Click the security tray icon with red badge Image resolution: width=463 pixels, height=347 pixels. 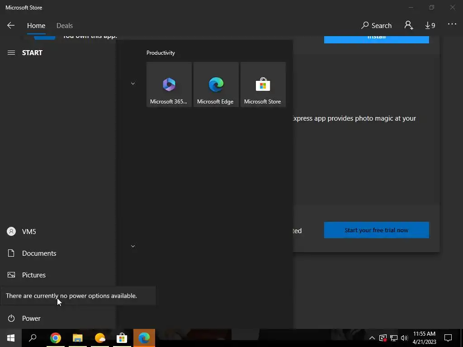383,338
